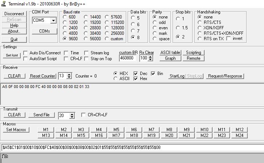Enable CR=CR+LF checkbox
Screen dimensions: 264x163
[x=83, y=115]
